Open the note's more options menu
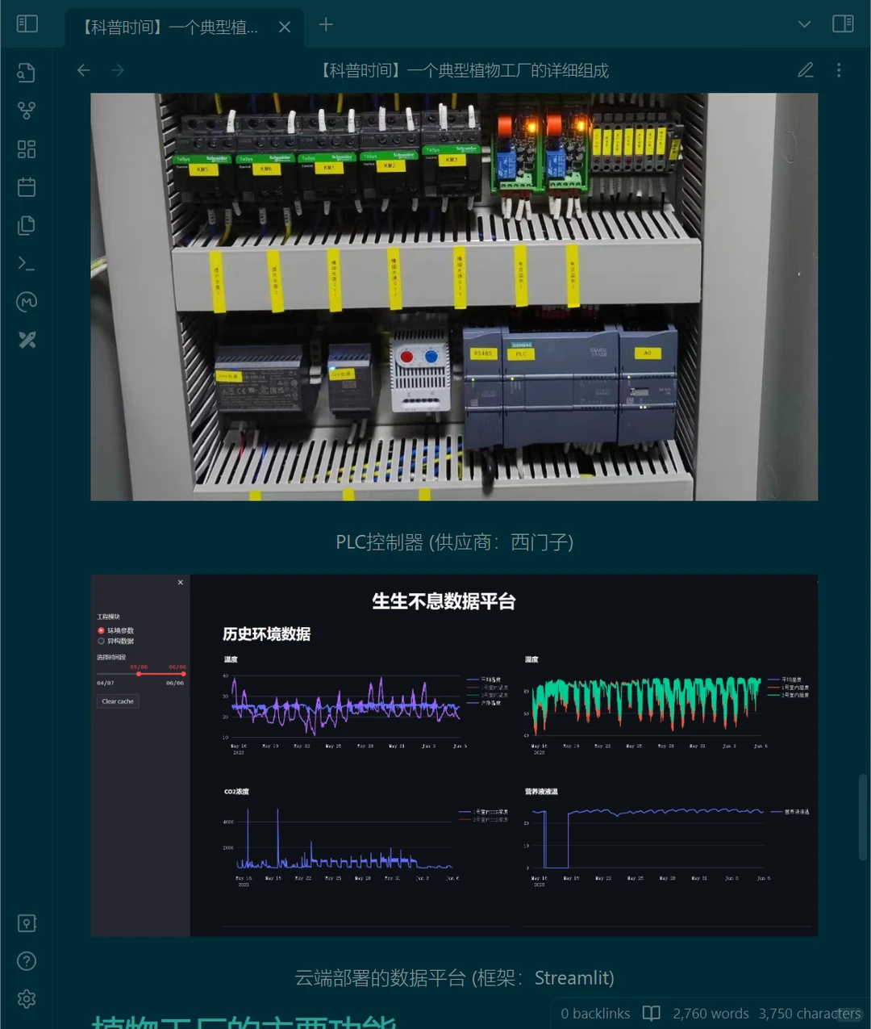This screenshot has width=871, height=1029. 839,70
